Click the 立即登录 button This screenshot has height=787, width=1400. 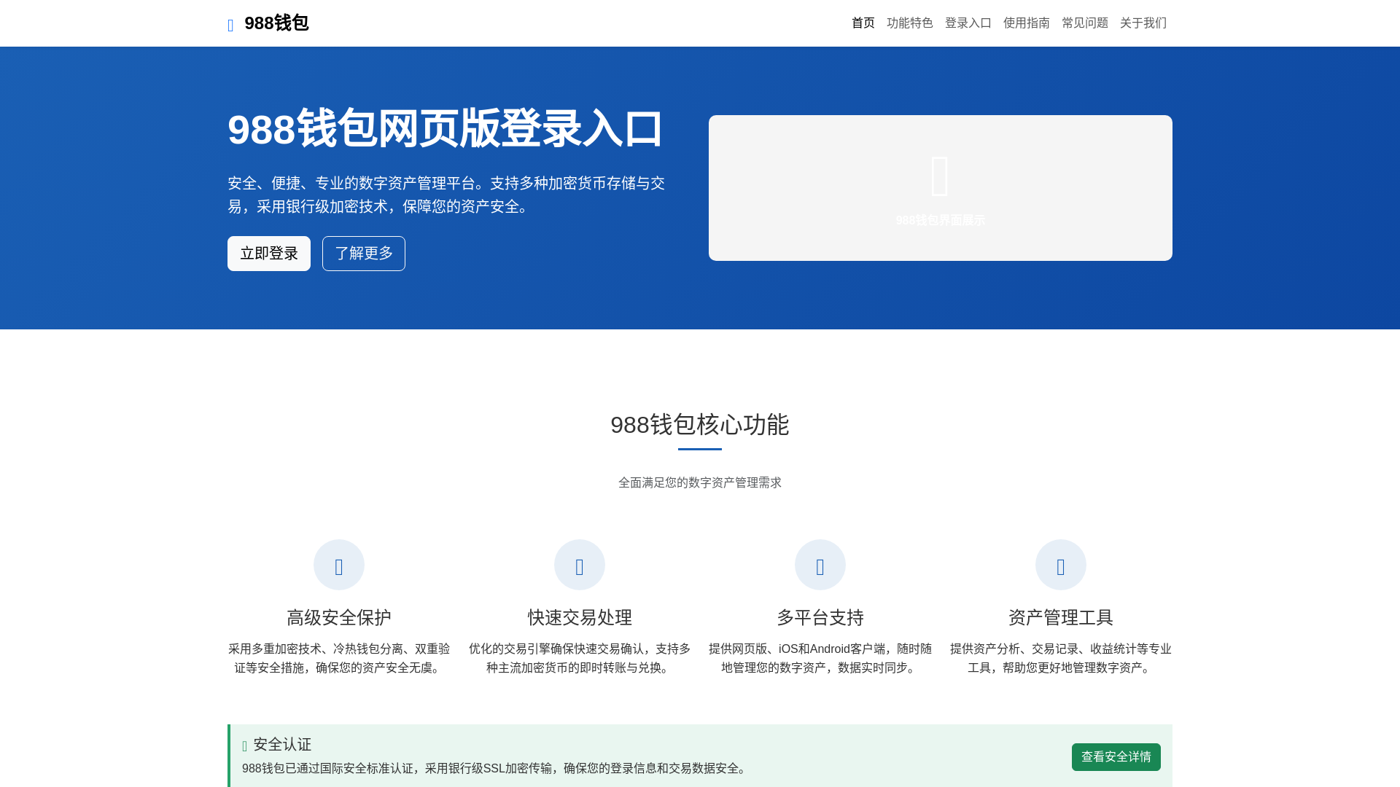pos(269,254)
